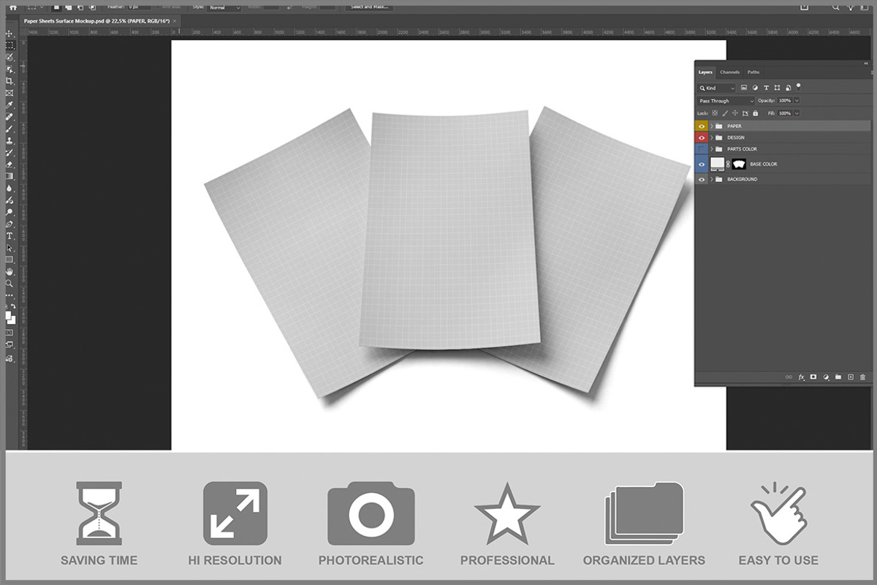This screenshot has width=877, height=585.
Task: Collapse the Layers panel with double arrows
Action: pyautogui.click(x=866, y=64)
